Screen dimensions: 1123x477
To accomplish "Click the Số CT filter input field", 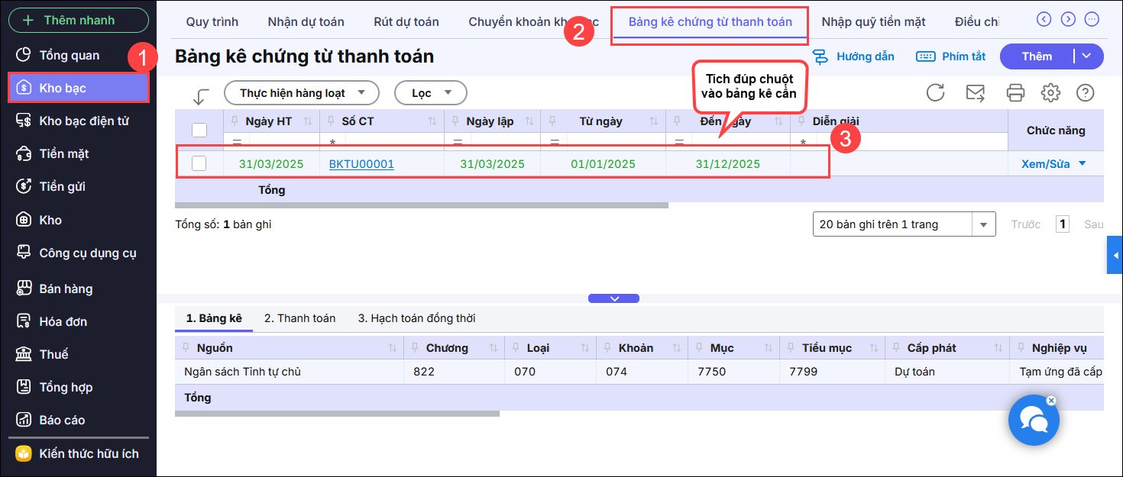I will pyautogui.click(x=394, y=142).
